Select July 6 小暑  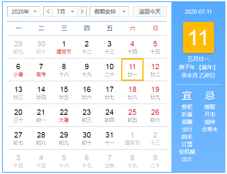[18, 70]
